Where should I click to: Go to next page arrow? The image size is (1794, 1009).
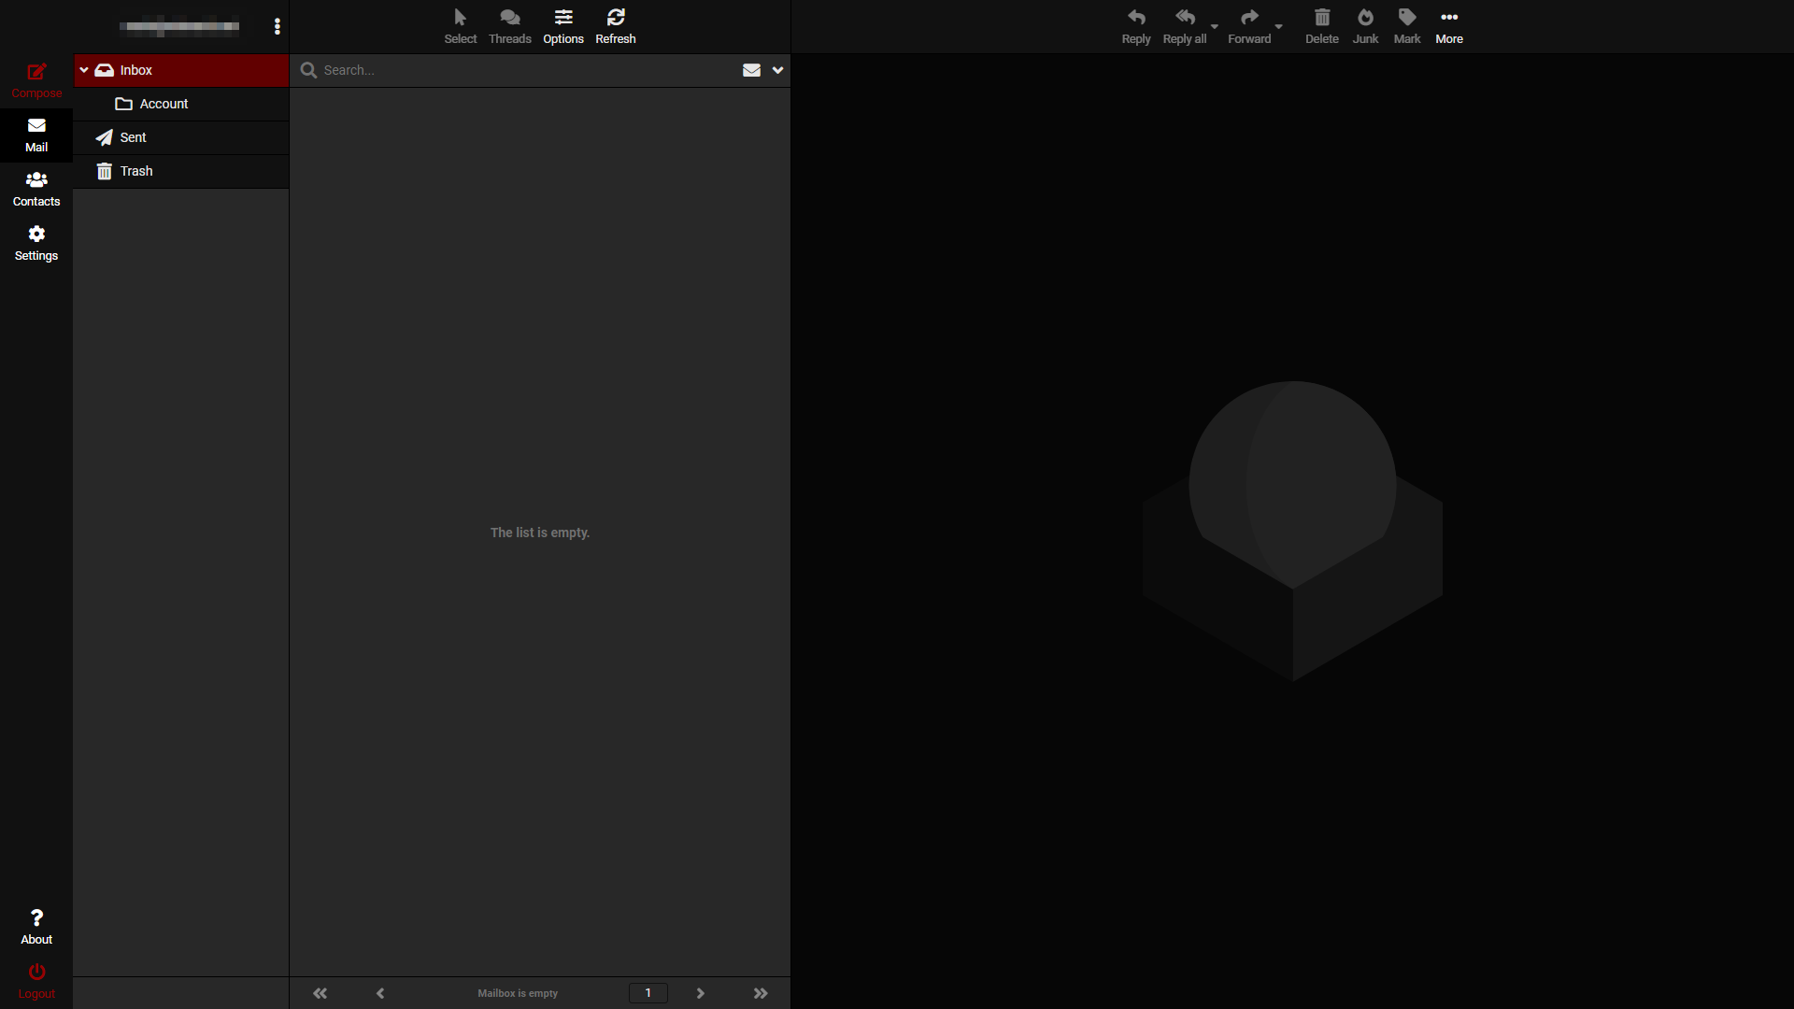(700, 993)
